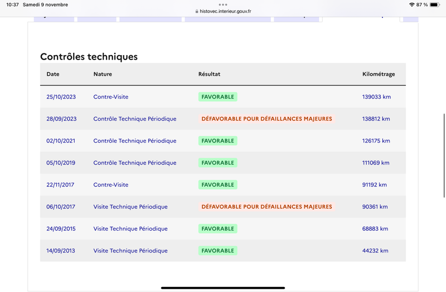Viewport: 446px width, 292px height.
Task: Select the 44232 km value
Action: [375, 251]
